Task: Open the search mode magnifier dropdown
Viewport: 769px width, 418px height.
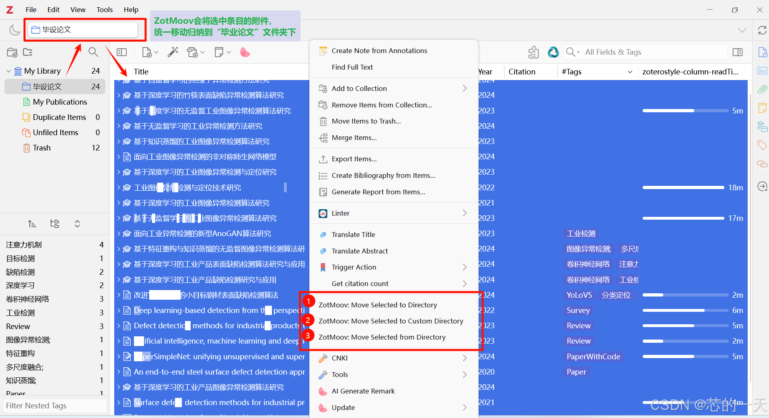Action: point(573,52)
